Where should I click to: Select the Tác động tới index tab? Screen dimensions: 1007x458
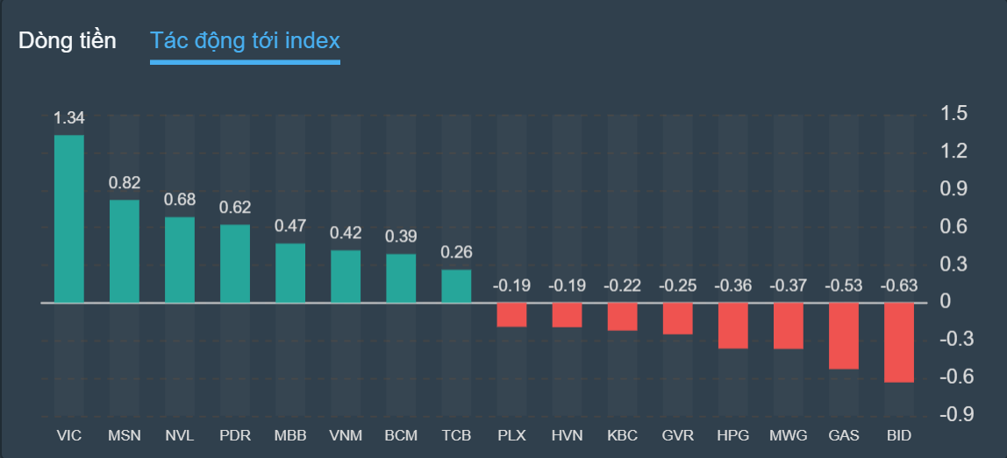[x=245, y=40]
